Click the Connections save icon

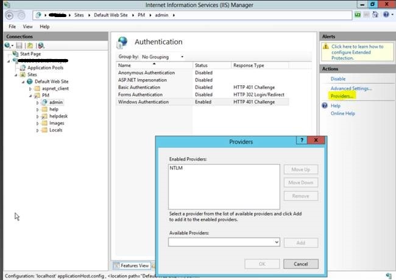click(x=19, y=46)
